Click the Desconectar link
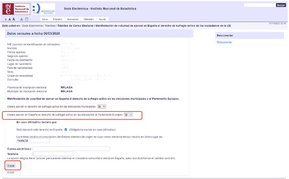 click(224, 42)
